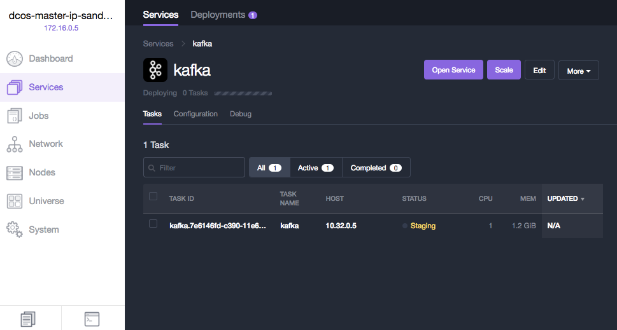Show Completed tasks filter
Screen dimensions: 617x330
tap(376, 168)
